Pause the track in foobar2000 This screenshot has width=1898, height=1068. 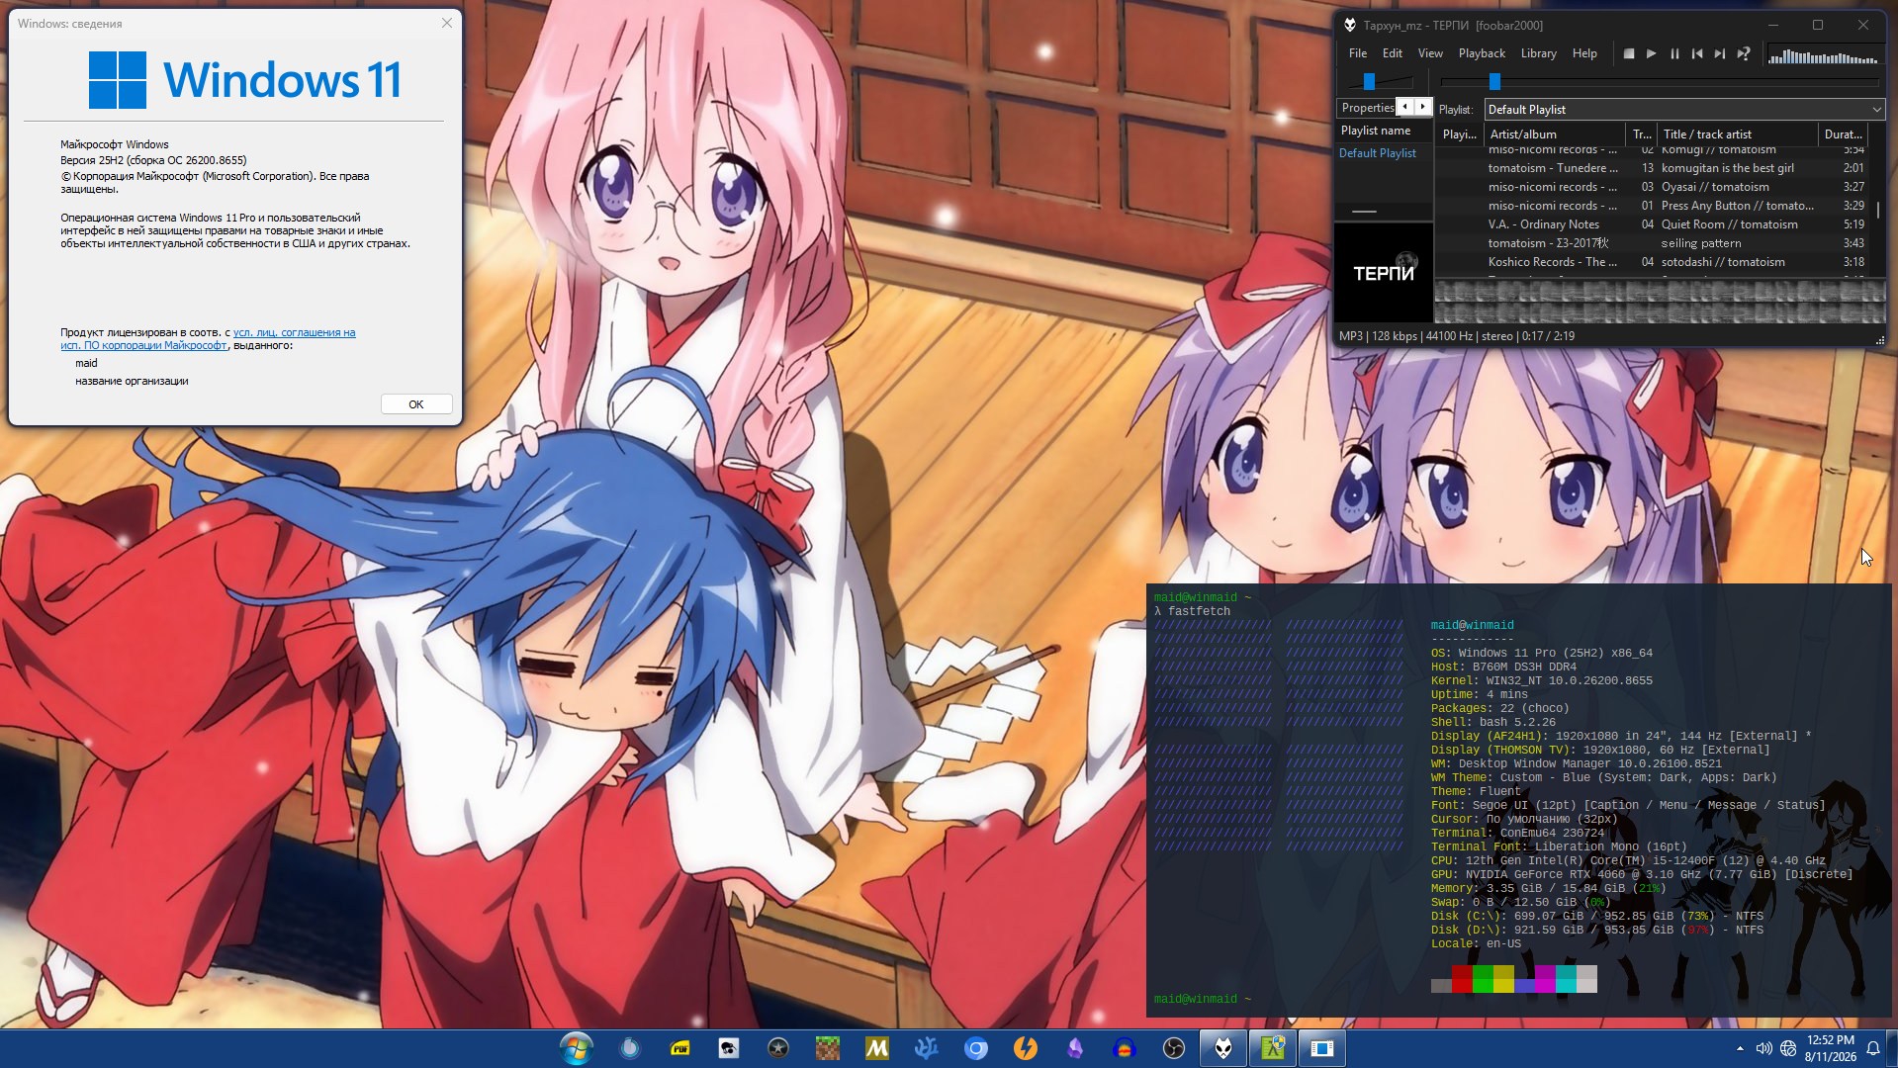point(1674,53)
